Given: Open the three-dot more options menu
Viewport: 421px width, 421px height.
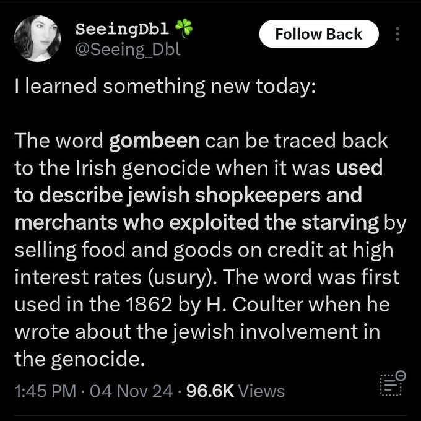Looking at the screenshot, I should tap(397, 34).
